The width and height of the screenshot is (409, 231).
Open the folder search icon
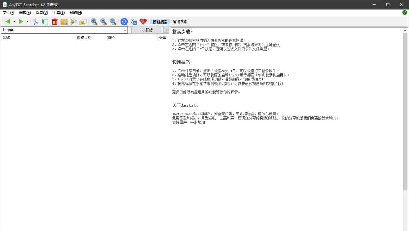point(64,21)
